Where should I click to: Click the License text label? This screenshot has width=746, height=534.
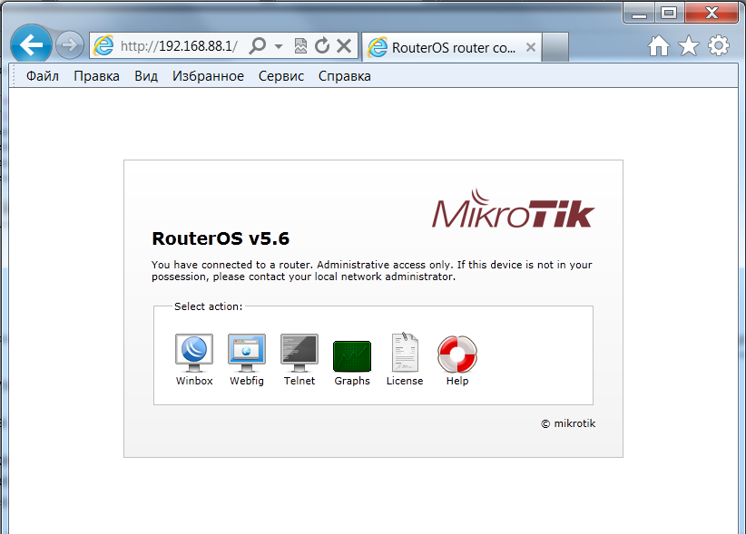pos(405,381)
